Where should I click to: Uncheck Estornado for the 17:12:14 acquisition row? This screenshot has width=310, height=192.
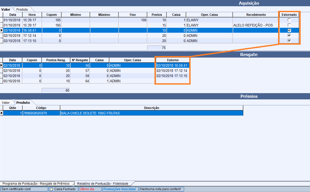[289, 36]
